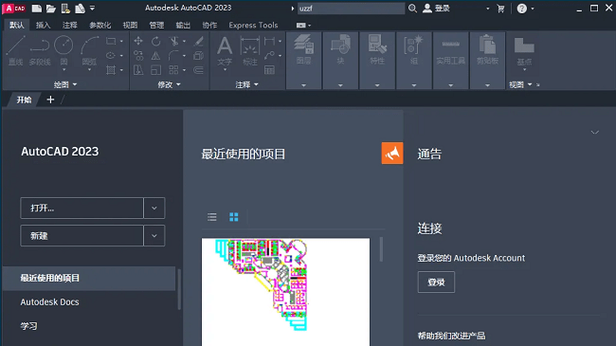Select the Text (文字) tool

(225, 52)
